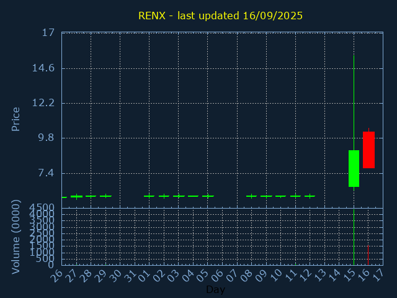Click the small green candle above day 01
This screenshot has width=397, height=298.
click(x=149, y=196)
